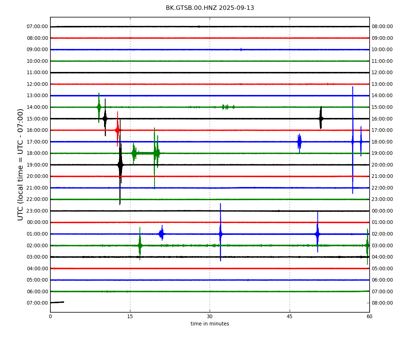Select the 01:00:00 UTC row label

point(37,234)
